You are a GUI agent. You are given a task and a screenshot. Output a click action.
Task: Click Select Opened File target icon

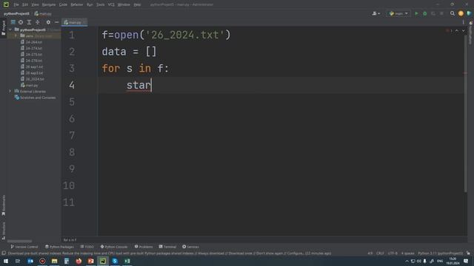pyautogui.click(x=21, y=22)
